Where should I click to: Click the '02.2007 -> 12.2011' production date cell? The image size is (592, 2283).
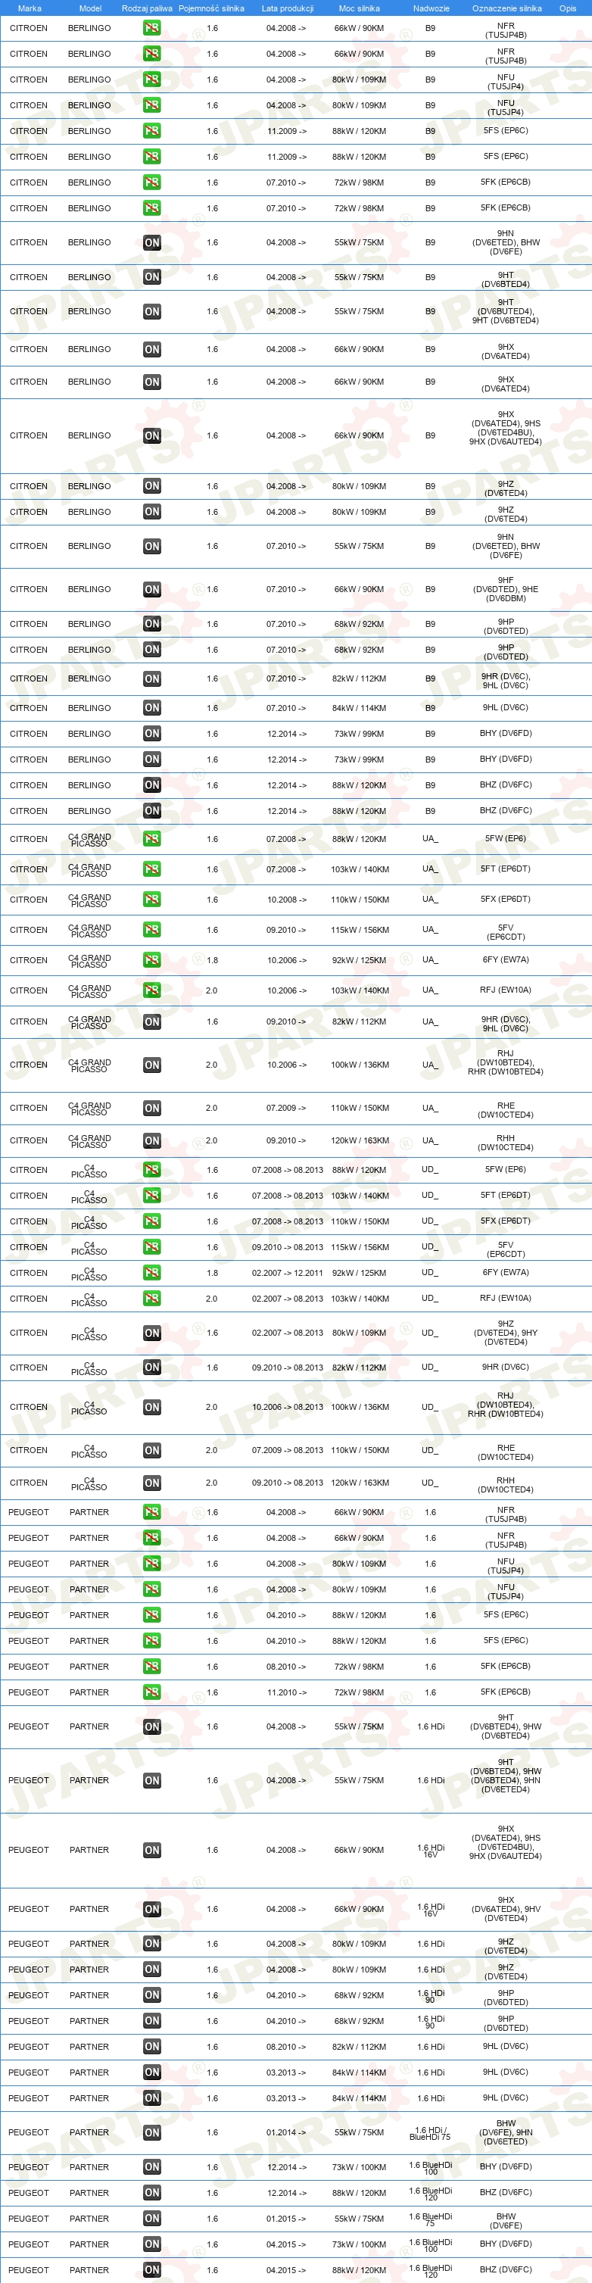287,1273
